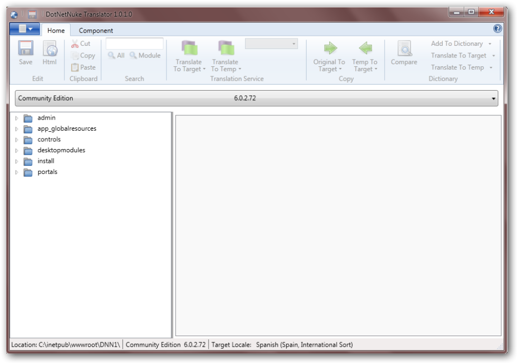Click the Compare magnifier document icon
The height and width of the screenshot is (364, 518).
[x=405, y=48]
